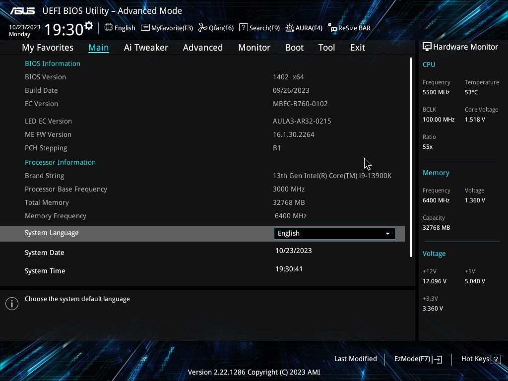Click the CPU Frequency 5500 MHz reading

(x=436, y=92)
